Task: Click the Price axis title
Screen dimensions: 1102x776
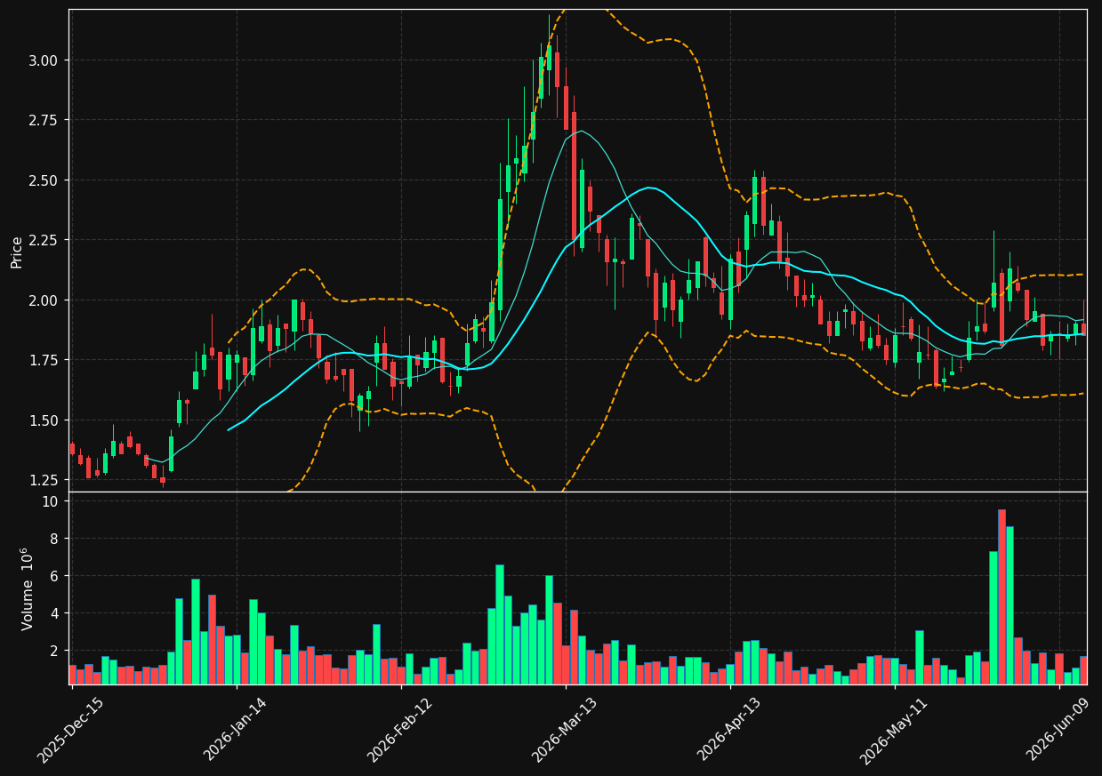Action: pos(17,251)
